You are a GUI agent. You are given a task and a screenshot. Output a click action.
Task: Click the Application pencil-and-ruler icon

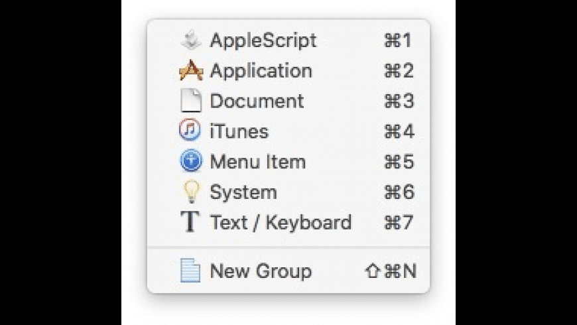[x=191, y=71]
